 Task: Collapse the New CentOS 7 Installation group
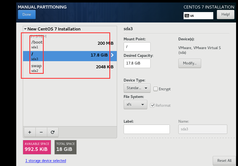point(25,29)
